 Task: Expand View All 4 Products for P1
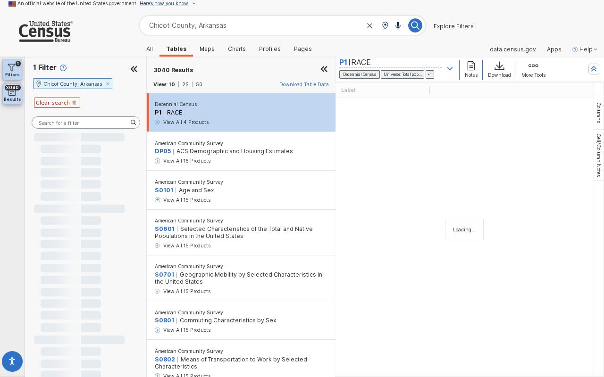pos(182,122)
